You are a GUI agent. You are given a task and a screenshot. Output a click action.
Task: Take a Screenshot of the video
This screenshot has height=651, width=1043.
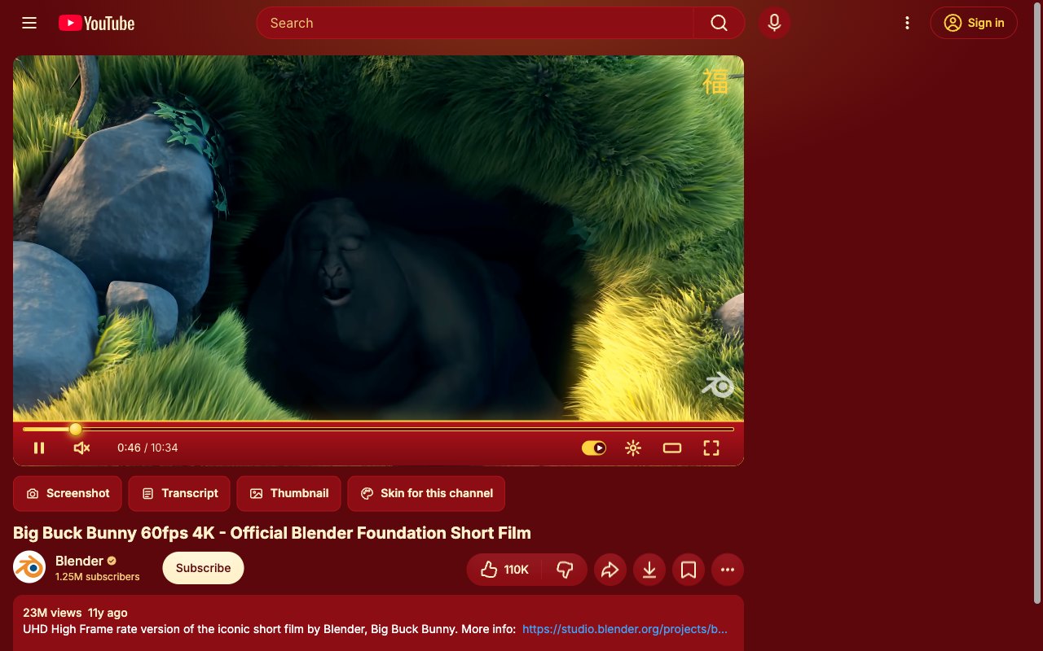tap(68, 493)
